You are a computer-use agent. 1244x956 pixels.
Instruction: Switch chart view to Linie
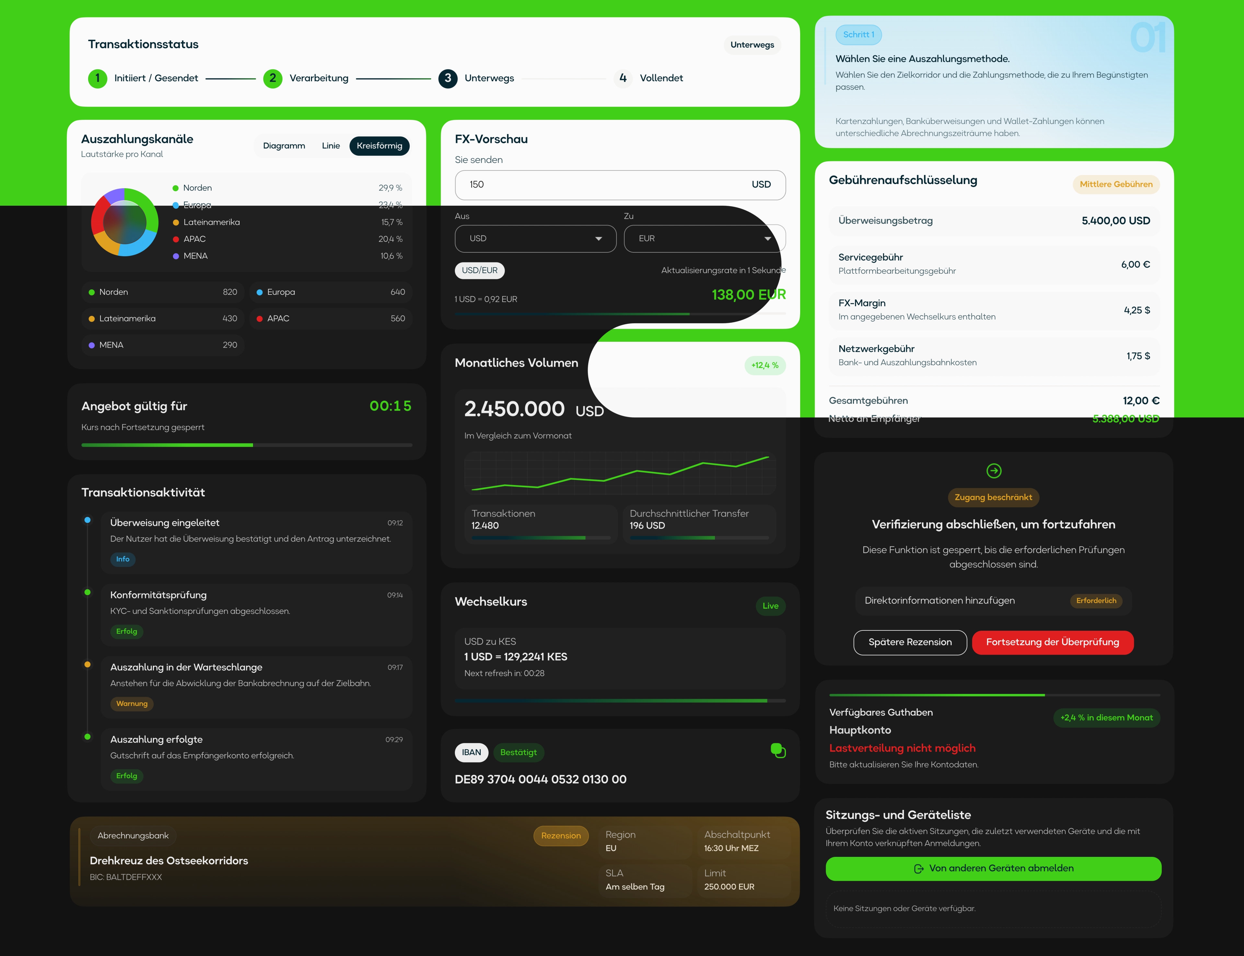331,146
